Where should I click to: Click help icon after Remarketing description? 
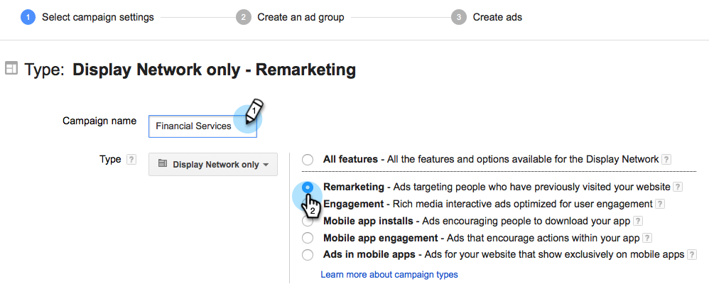pyautogui.click(x=678, y=187)
